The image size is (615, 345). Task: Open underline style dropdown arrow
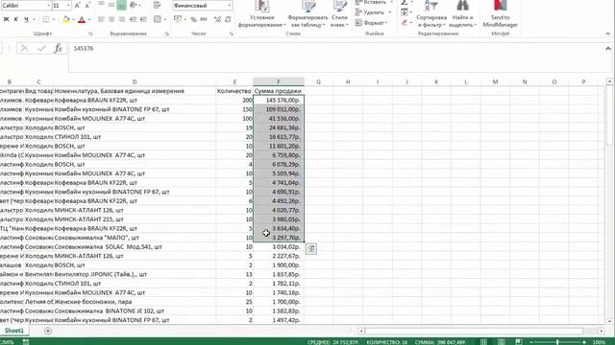[35, 19]
